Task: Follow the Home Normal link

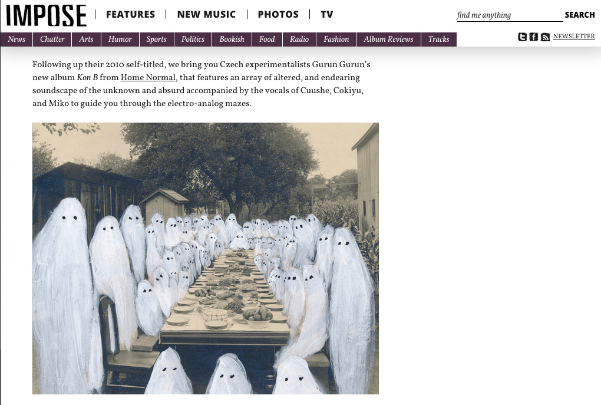Action: coord(148,77)
